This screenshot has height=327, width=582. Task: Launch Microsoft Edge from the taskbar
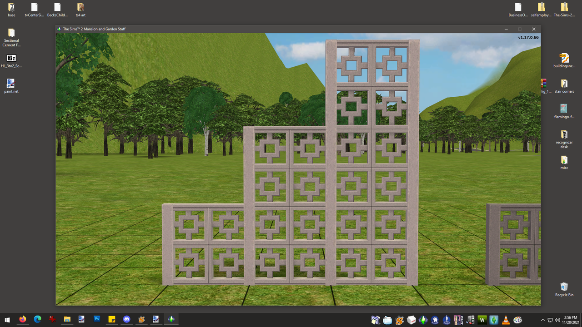(x=37, y=319)
